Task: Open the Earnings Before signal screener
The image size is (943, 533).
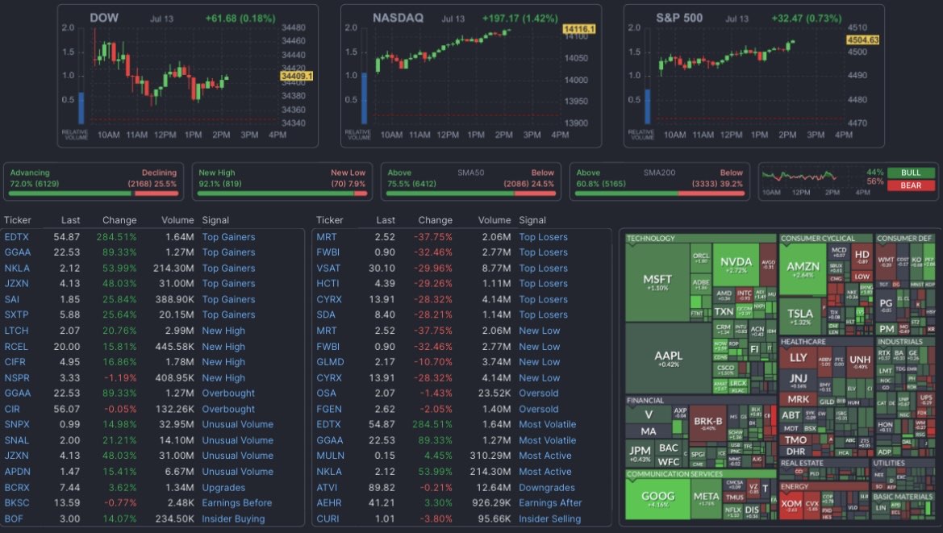Action: pyautogui.click(x=237, y=503)
